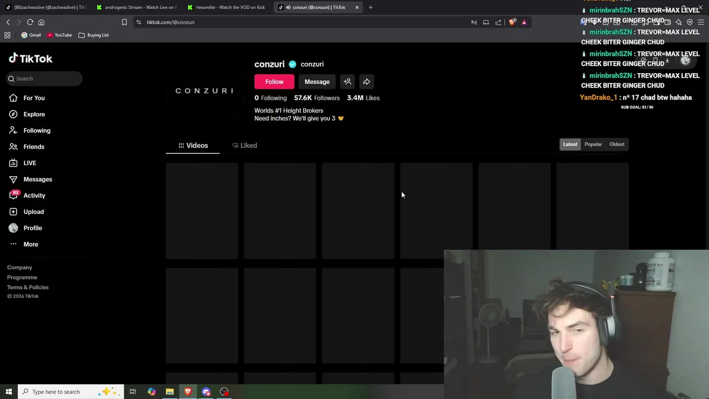Share the conzuri profile
This screenshot has height=399, width=709.
pos(366,82)
